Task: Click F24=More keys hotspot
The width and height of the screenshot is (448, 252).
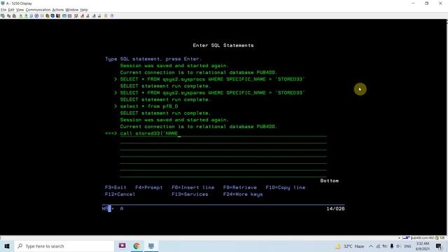Action: tap(243, 195)
